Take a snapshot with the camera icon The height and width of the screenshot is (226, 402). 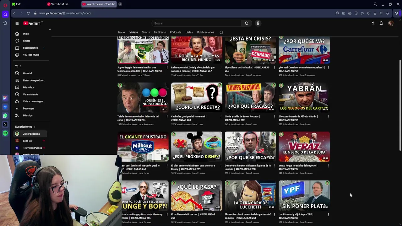click(x=350, y=13)
